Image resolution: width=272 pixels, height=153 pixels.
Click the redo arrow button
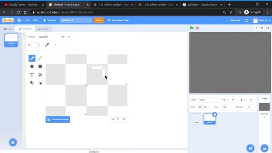tap(68, 37)
